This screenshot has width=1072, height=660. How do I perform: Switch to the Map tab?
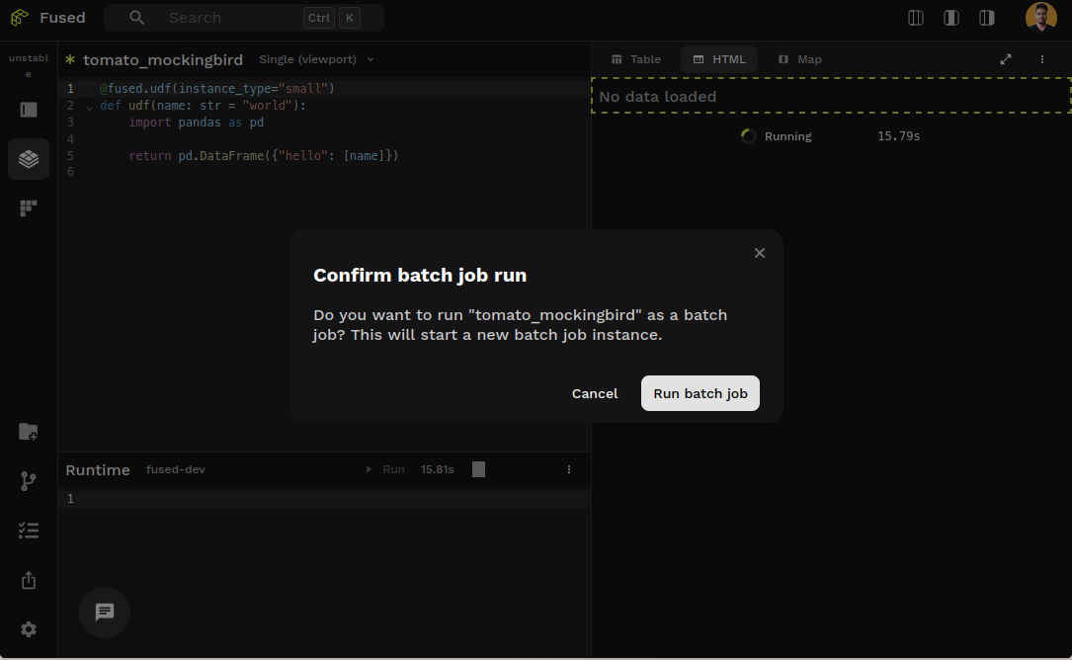800,59
